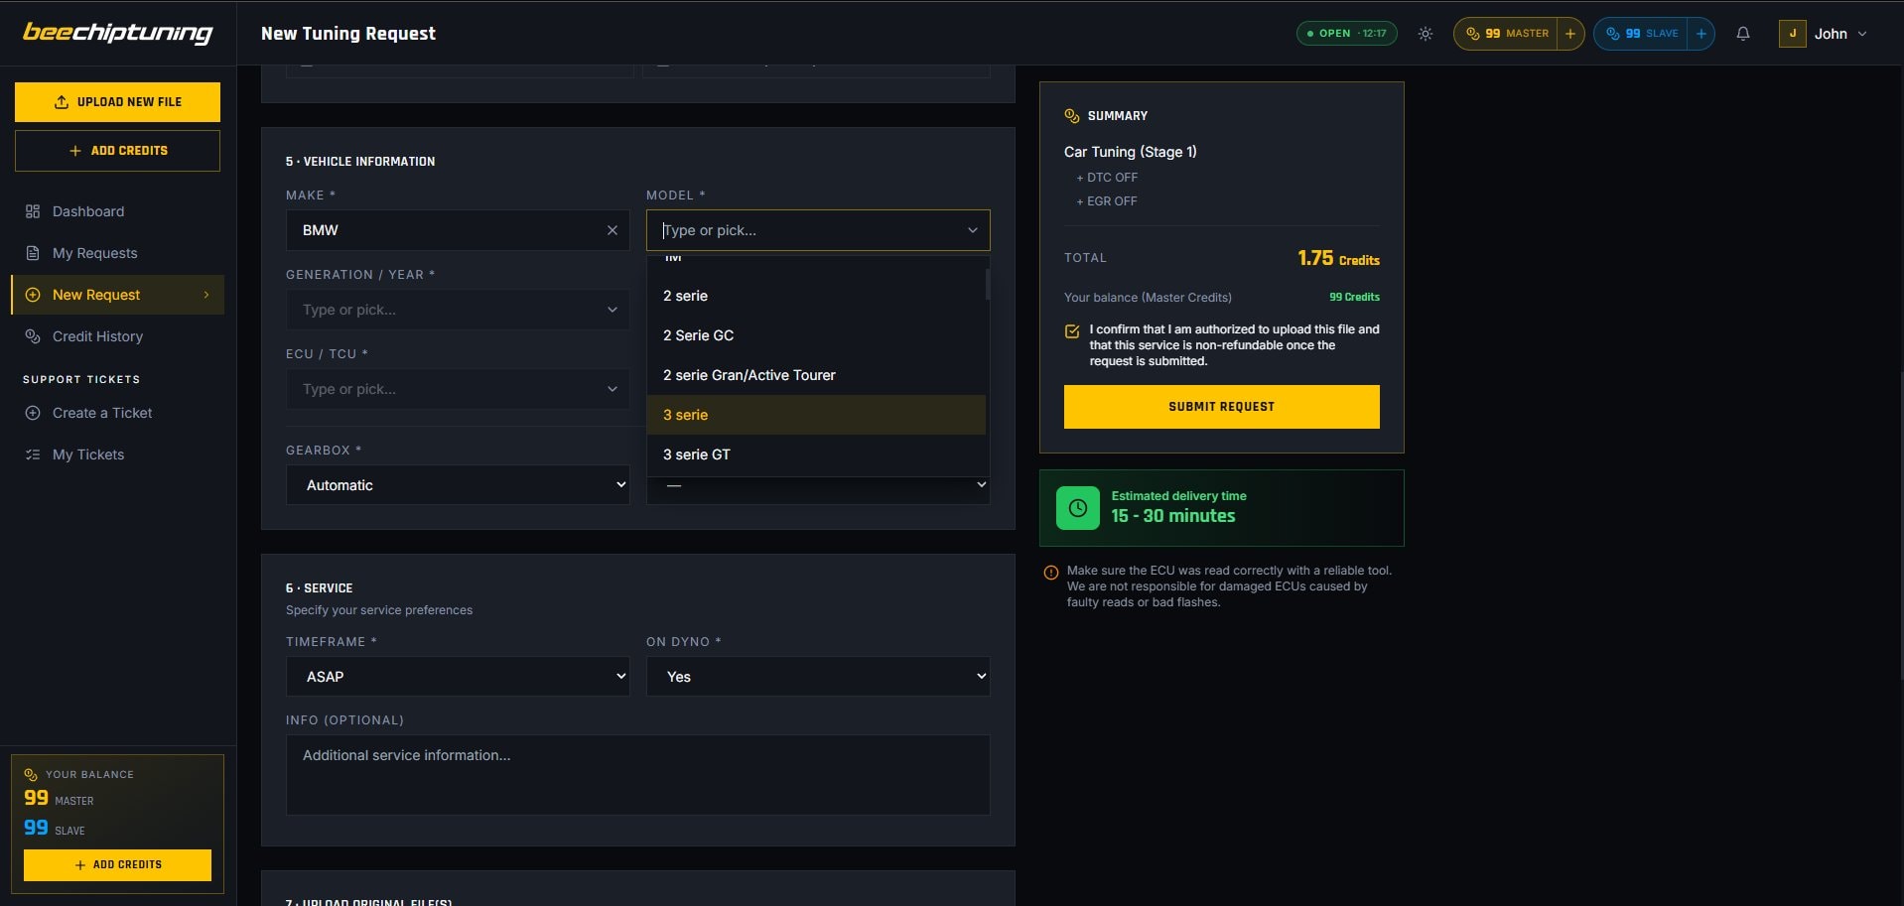1904x906 pixels.
Task: Click 'Car Tuning (Stage 1)' summary title
Action: [x=1131, y=152]
